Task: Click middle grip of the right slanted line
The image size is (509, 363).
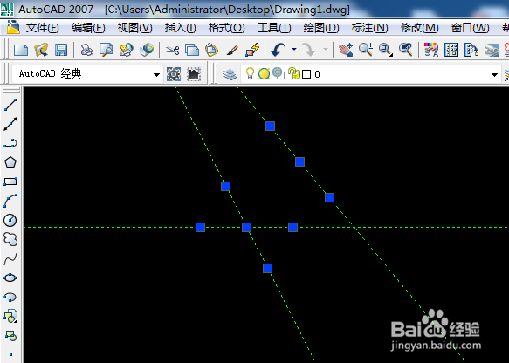Action: click(x=299, y=161)
